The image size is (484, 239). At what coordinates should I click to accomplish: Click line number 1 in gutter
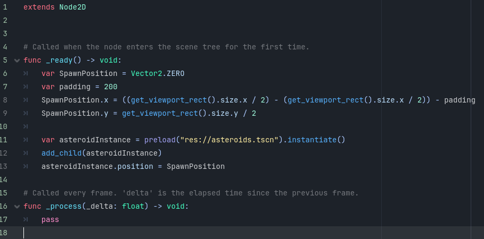(5, 7)
